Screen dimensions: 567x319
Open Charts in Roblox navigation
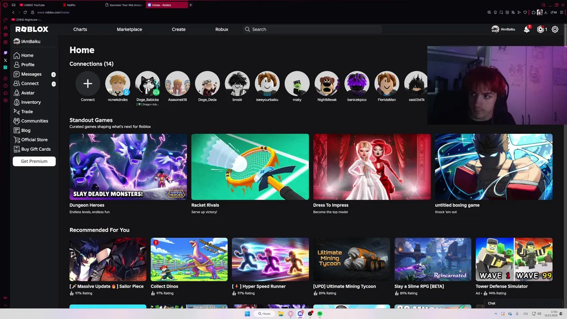click(80, 29)
